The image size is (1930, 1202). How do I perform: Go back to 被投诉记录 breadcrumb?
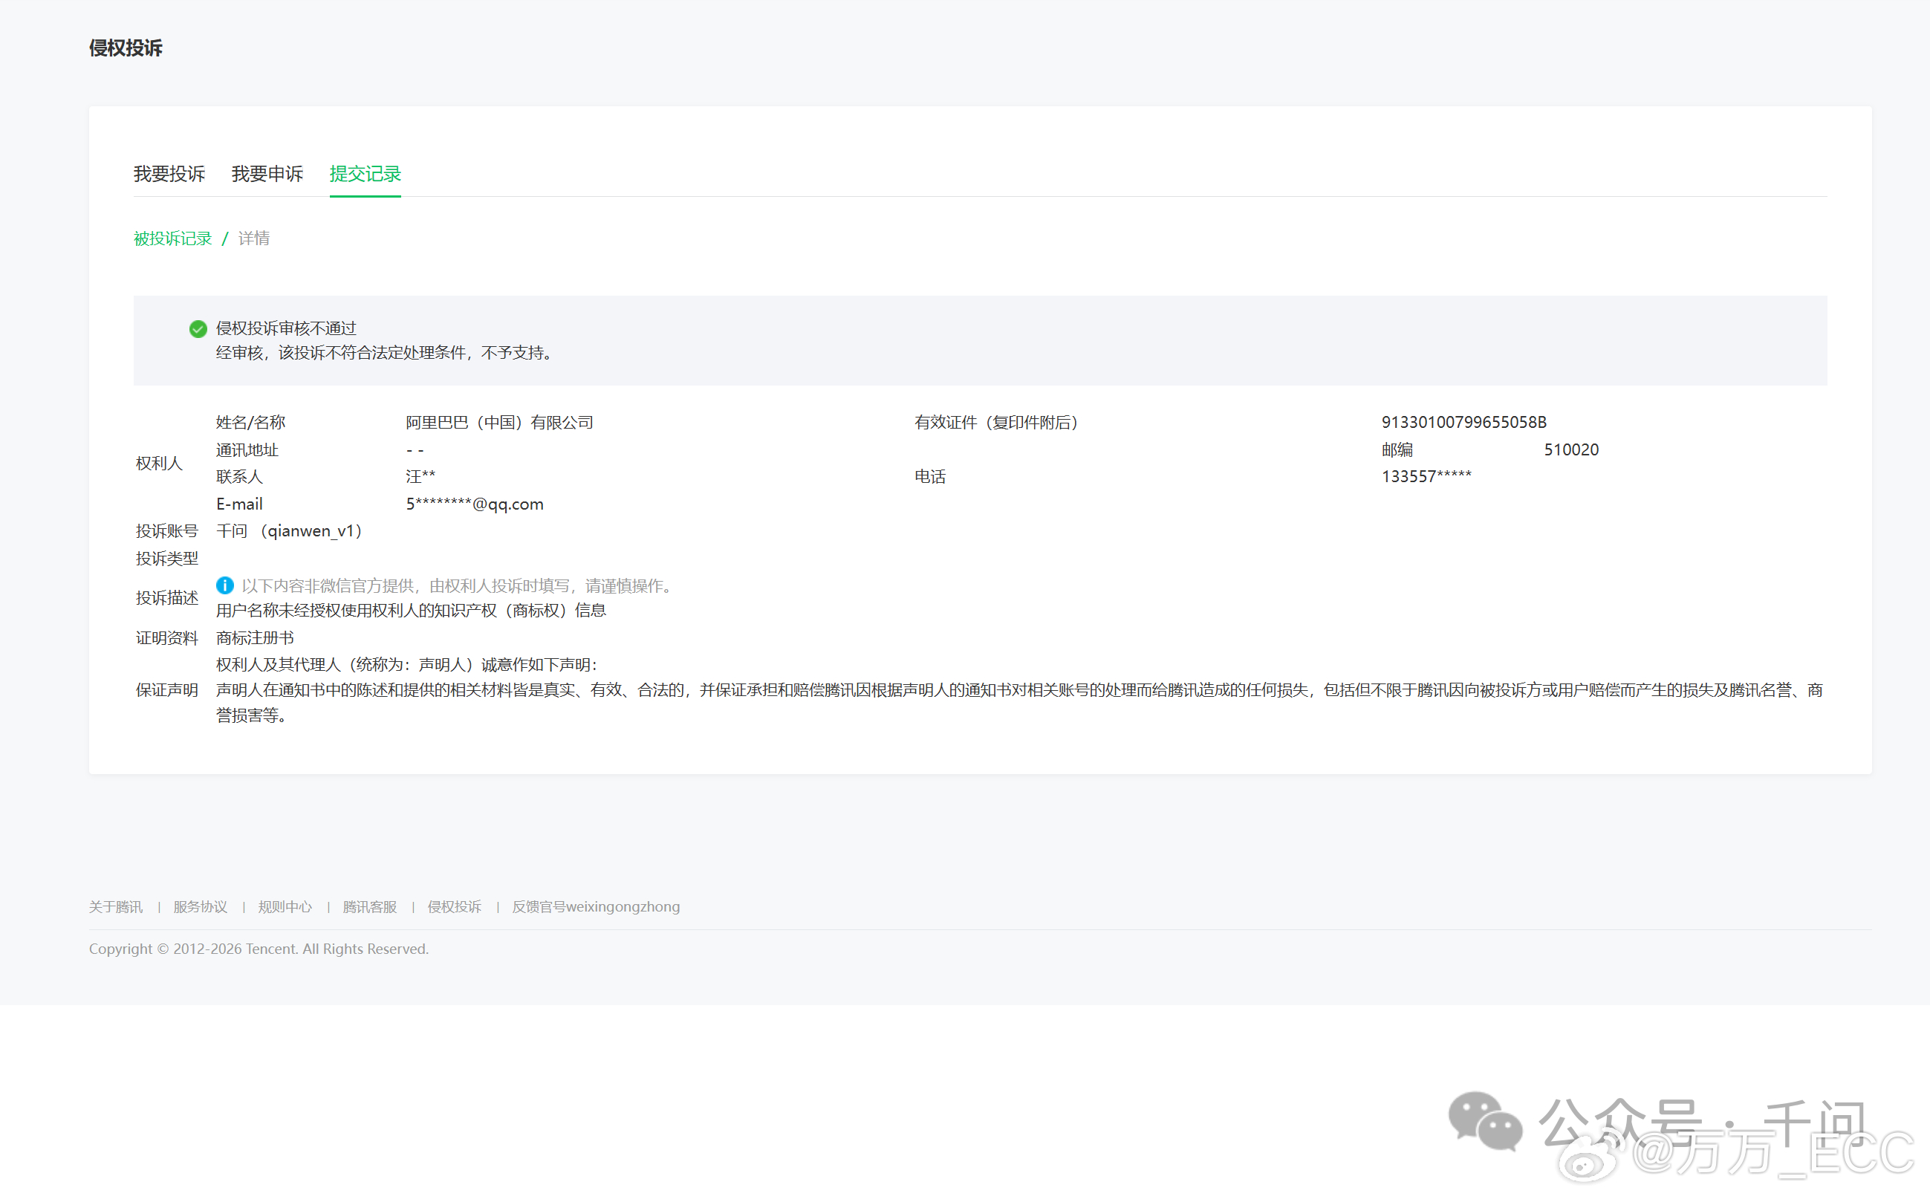(172, 238)
